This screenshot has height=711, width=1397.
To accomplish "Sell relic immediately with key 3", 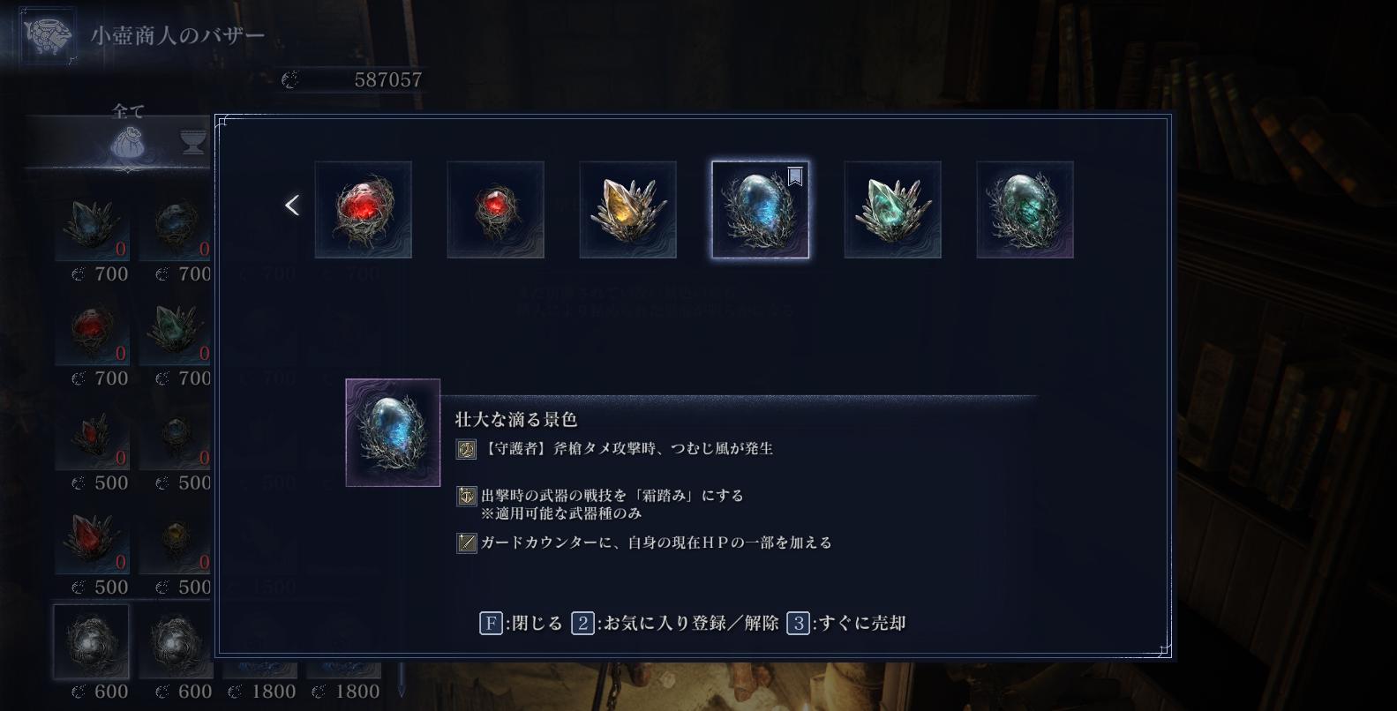I will 846,624.
